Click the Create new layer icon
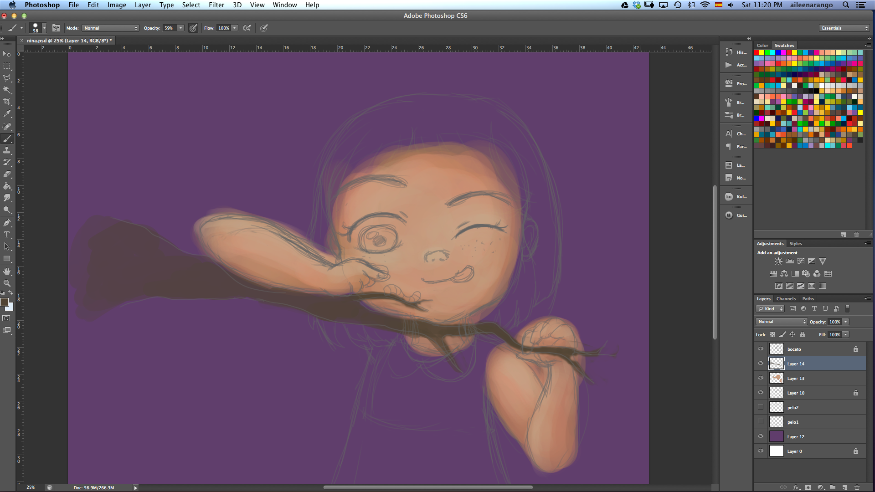 tap(844, 487)
